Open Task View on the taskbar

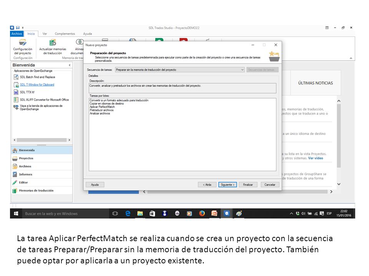click(115, 214)
